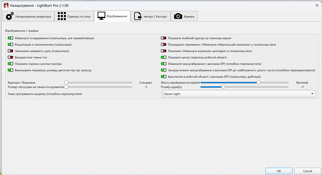Viewport: 322px width, 175px height.
Task: Toggle 'Показувати перемикач Увімкнути обертальний механізм'
Action: [x=164, y=45]
